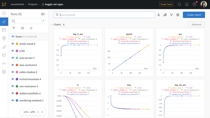Open the reports clipboard sidebar icon
The image size is (210, 118).
[x=4, y=38]
